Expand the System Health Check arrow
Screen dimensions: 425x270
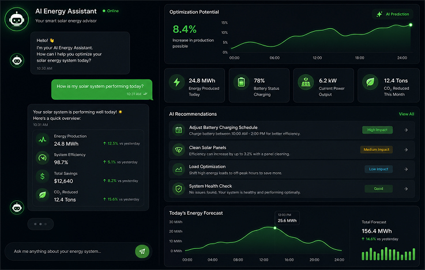(x=406, y=189)
